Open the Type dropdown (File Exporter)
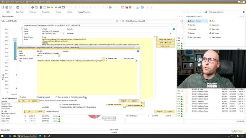 pos(64,33)
